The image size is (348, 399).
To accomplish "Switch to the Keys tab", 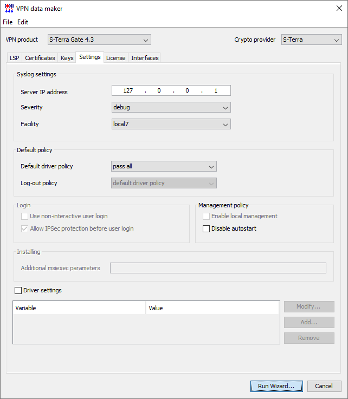I will [67, 58].
